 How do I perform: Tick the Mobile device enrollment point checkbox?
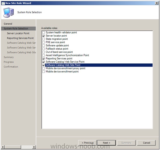[x=44, y=72]
